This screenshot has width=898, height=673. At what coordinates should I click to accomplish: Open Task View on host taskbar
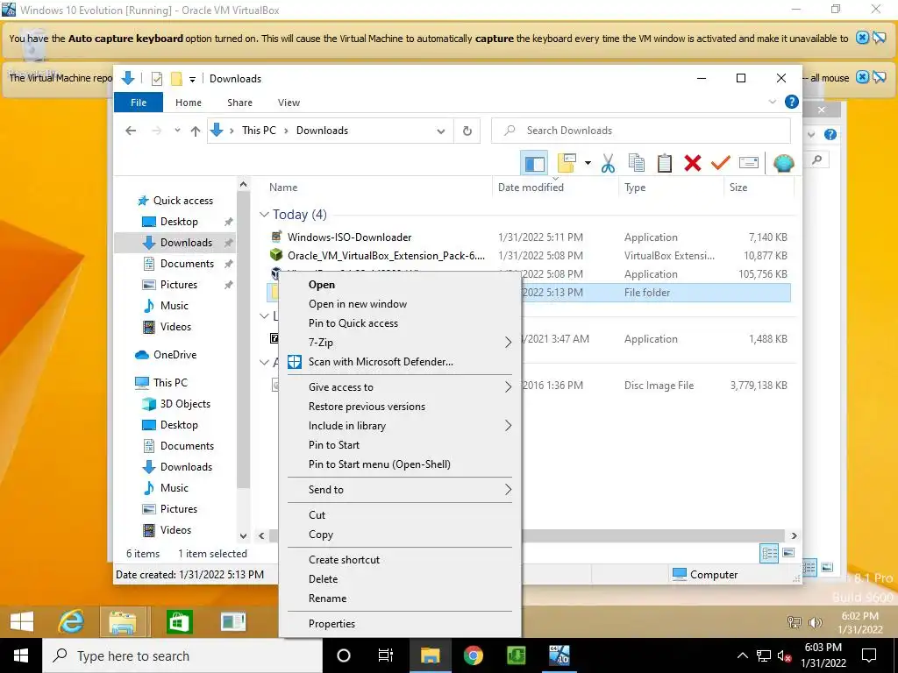pyautogui.click(x=386, y=655)
